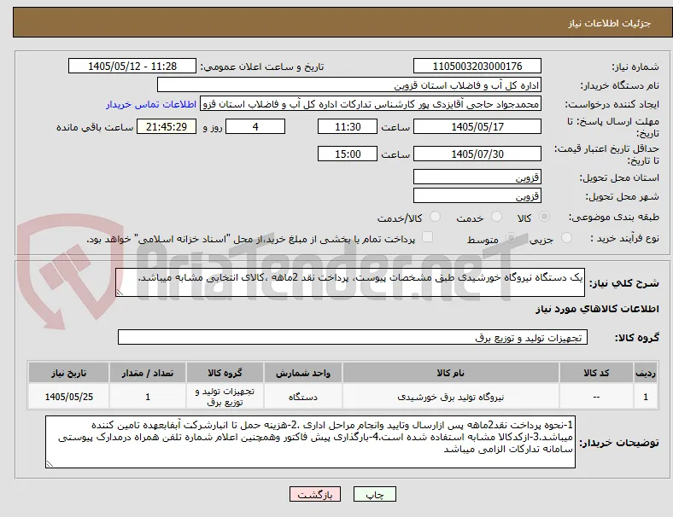Select the کالا radio button
The width and height of the screenshot is (673, 517).
[x=544, y=217]
